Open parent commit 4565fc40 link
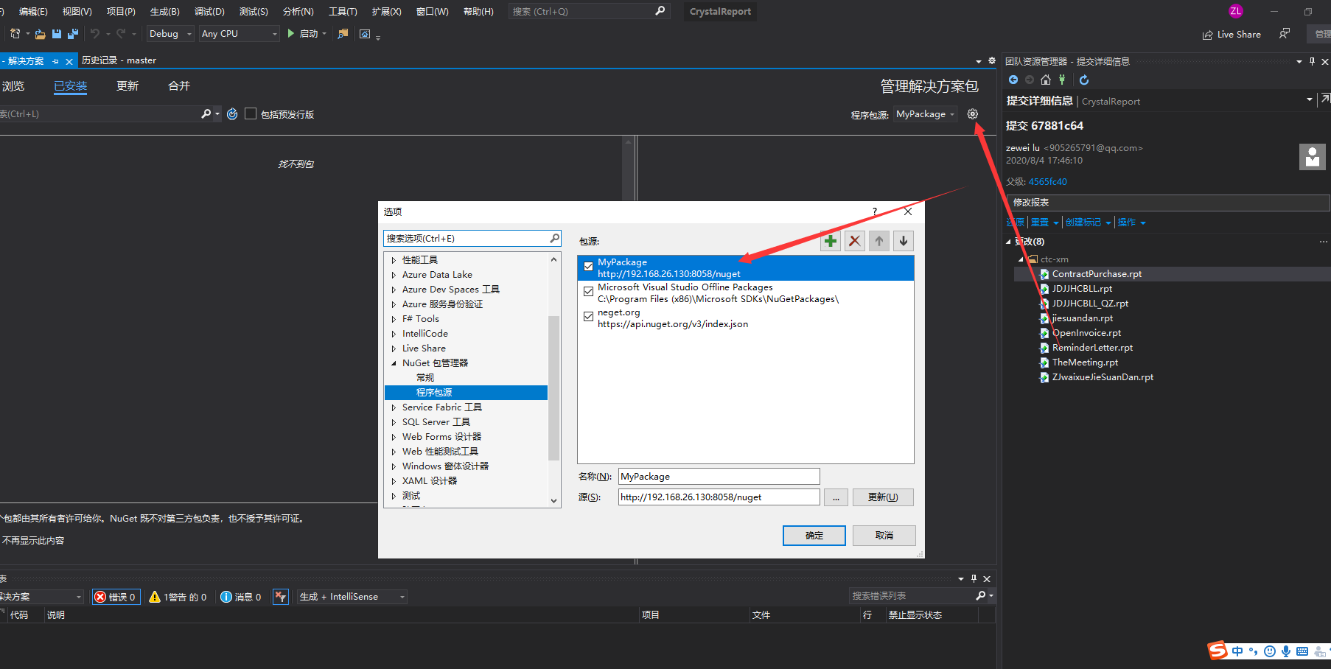The height and width of the screenshot is (669, 1331). pos(1047,181)
